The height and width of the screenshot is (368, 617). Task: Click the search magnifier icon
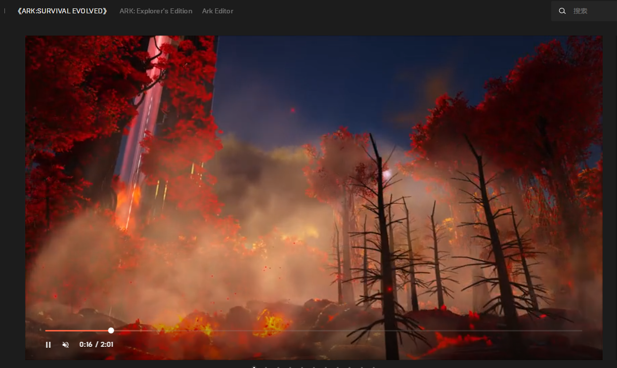(x=562, y=11)
